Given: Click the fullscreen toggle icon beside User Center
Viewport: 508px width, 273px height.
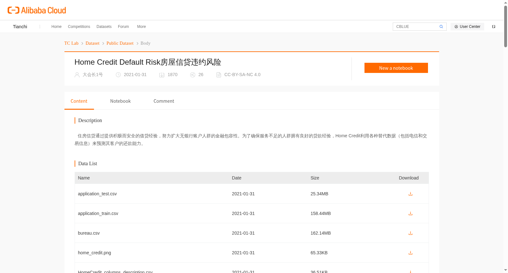Looking at the screenshot, I should 494,27.
